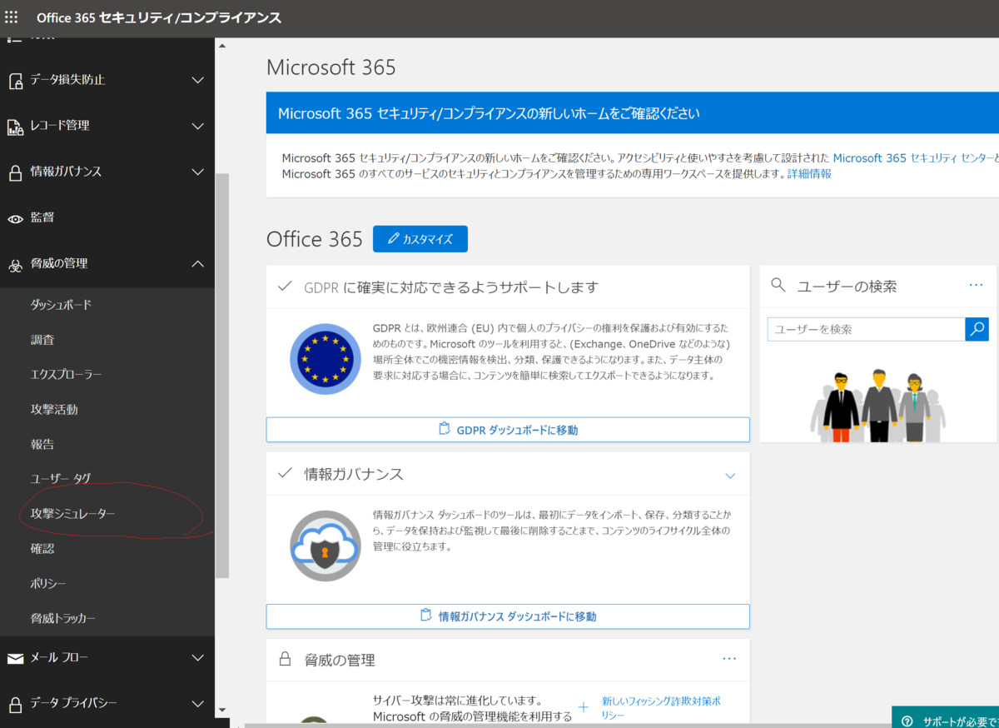Click the EU flag GDPR icon

[x=326, y=359]
